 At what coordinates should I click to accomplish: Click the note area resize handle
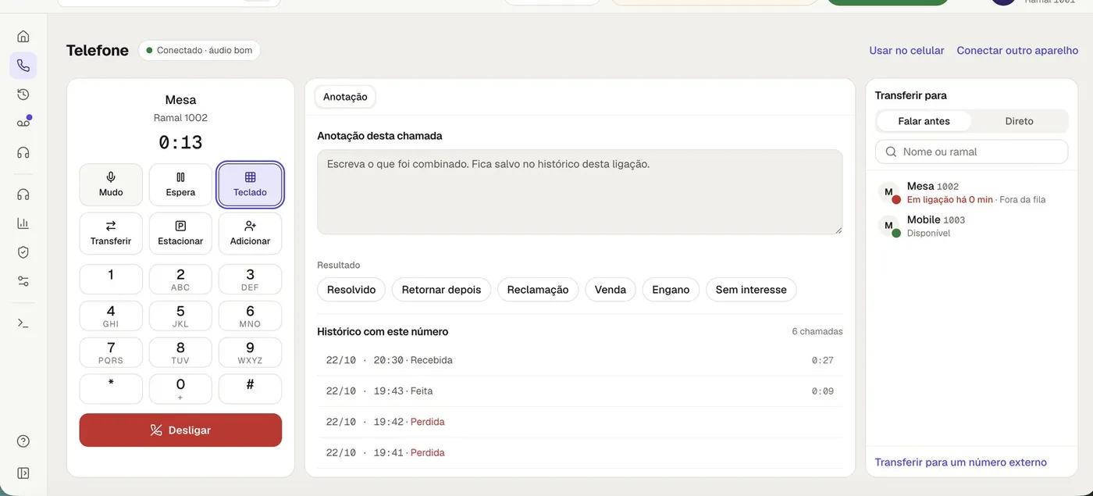[839, 230]
